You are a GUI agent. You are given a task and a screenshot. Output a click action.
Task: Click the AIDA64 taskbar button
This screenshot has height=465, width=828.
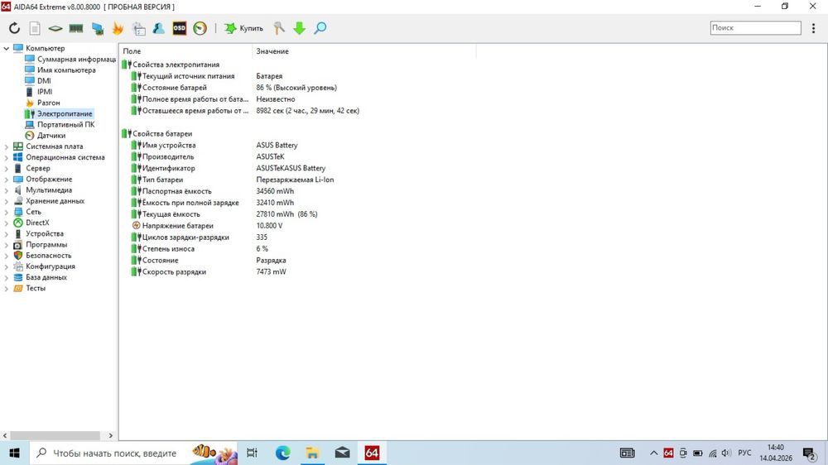pyautogui.click(x=372, y=453)
